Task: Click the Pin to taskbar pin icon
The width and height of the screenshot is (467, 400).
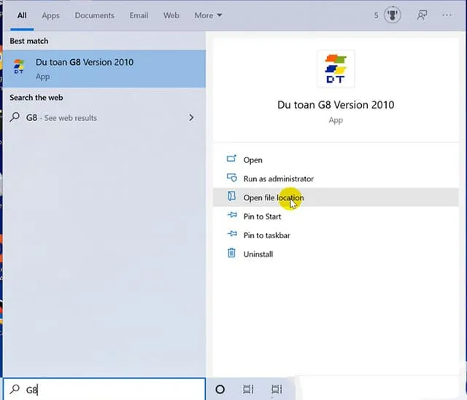Action: (x=232, y=234)
